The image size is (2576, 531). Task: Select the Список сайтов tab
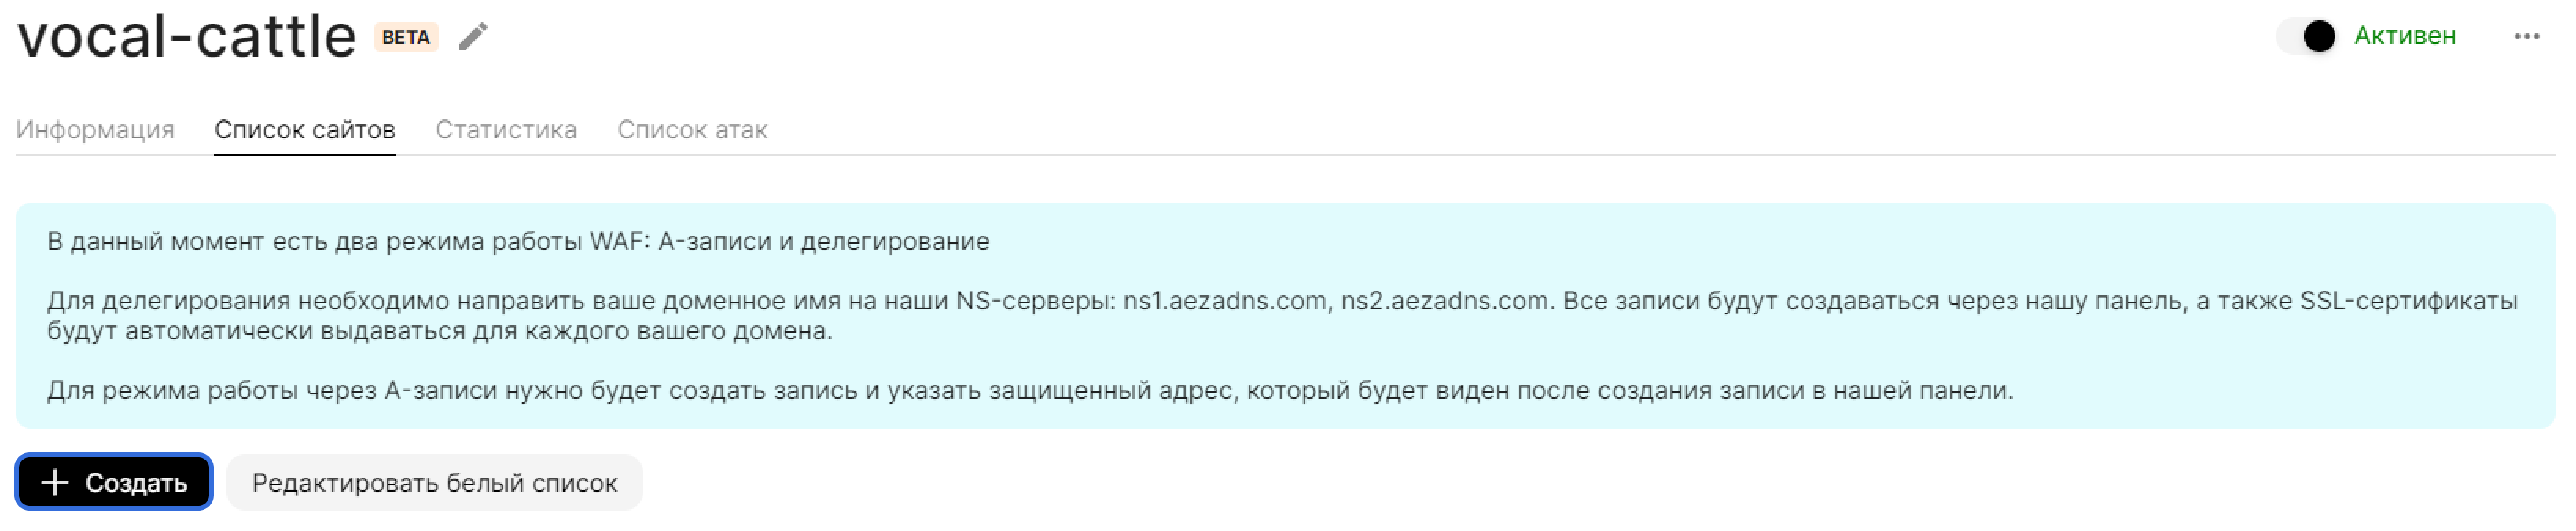(x=305, y=130)
